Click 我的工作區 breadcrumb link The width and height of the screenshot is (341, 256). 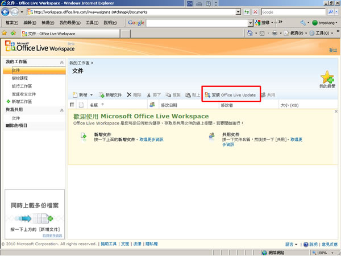[x=80, y=63]
